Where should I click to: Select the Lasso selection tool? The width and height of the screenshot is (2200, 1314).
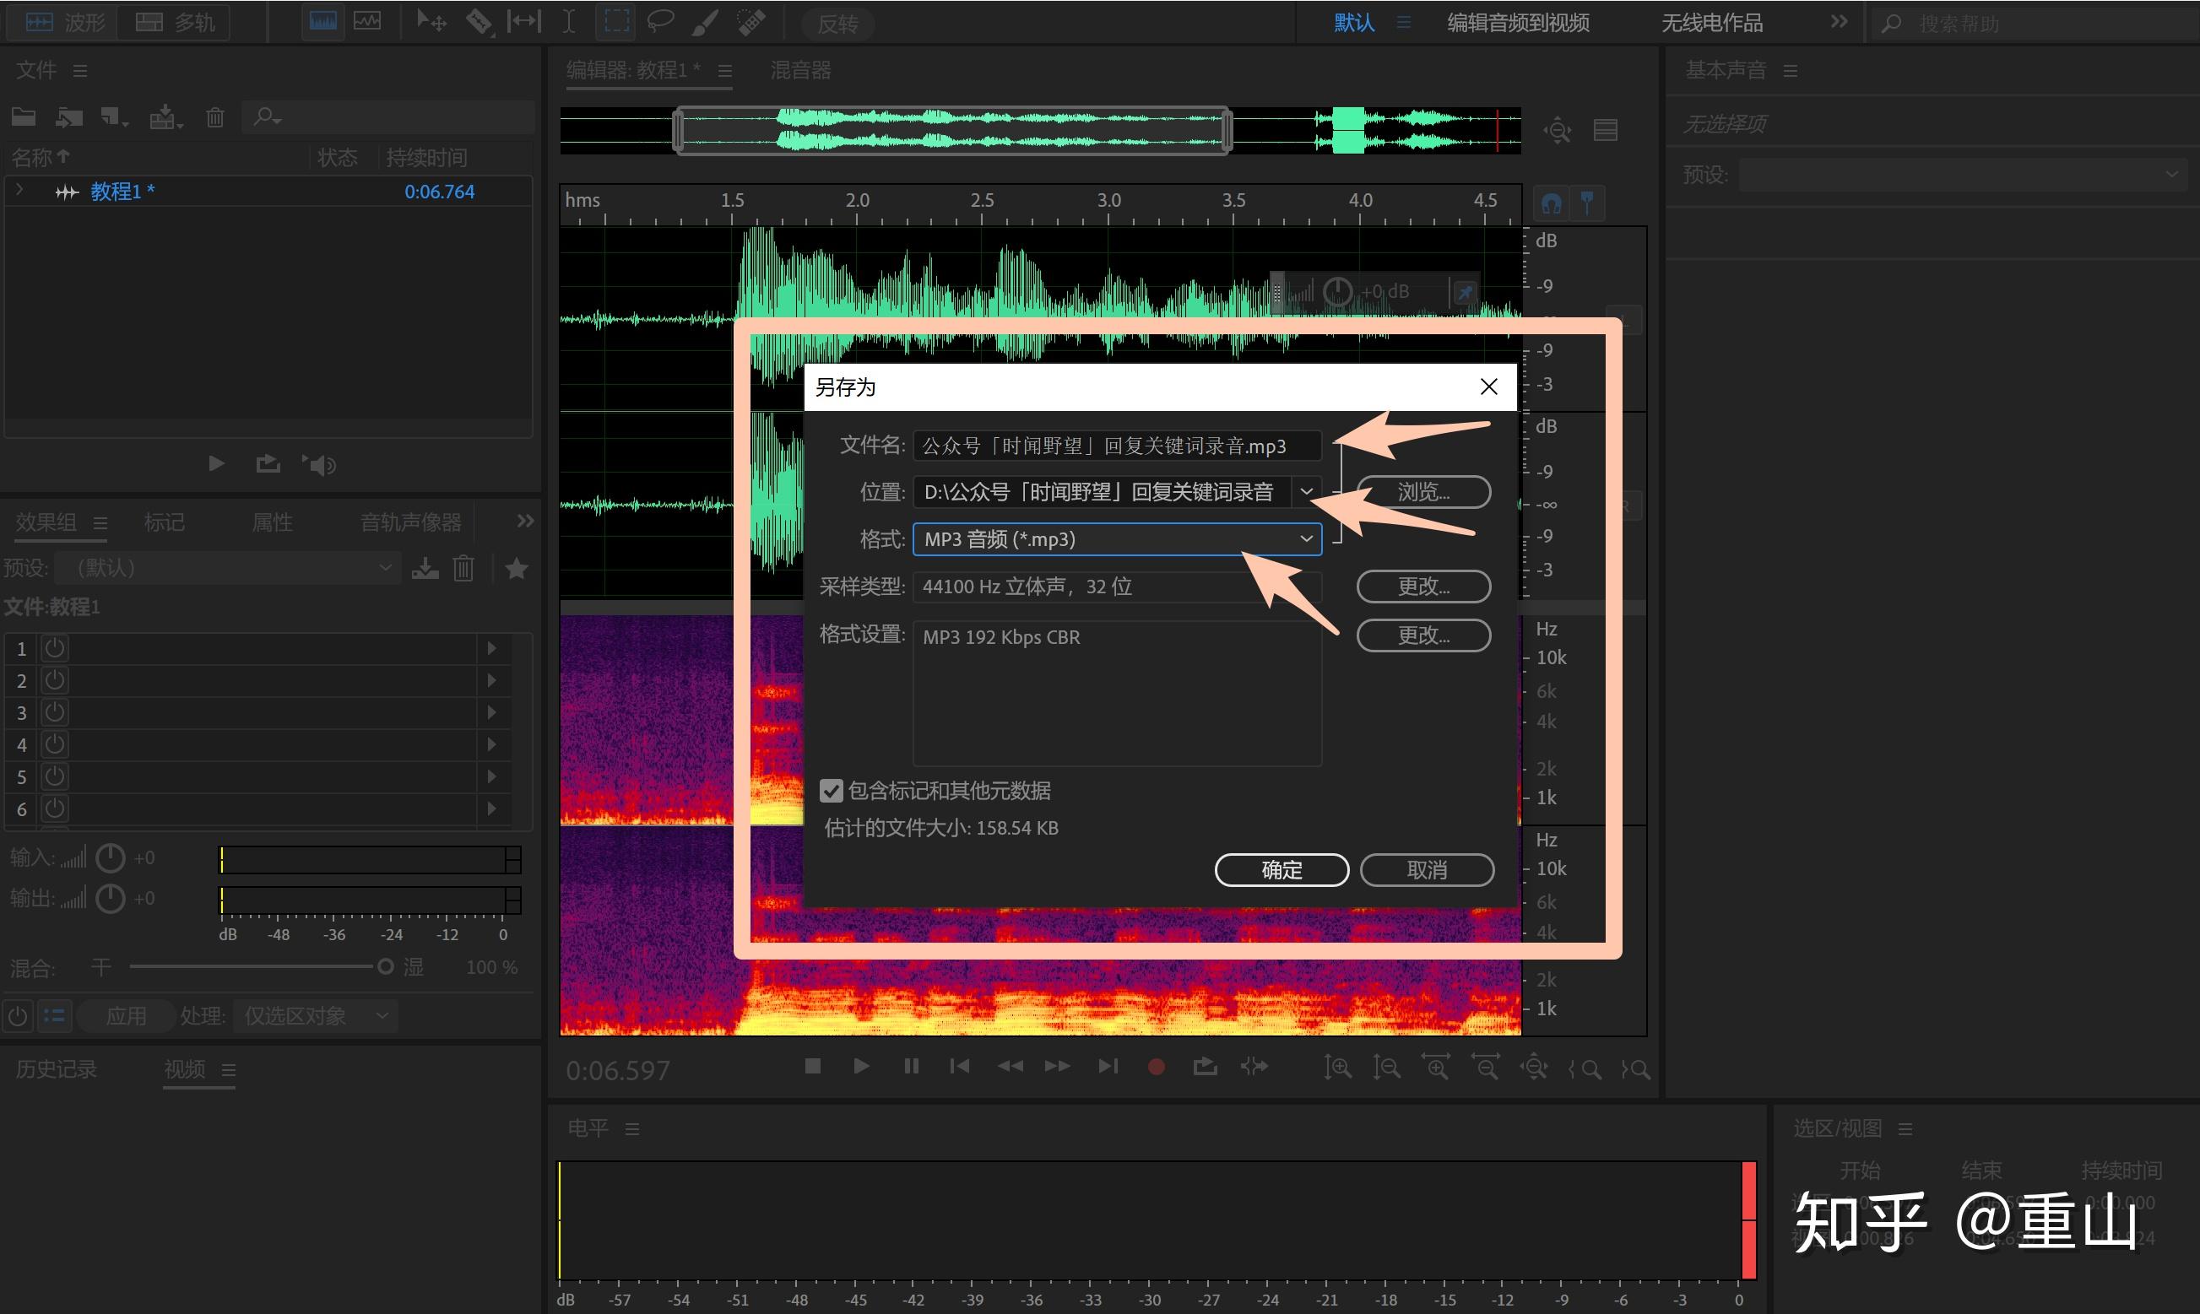pos(660,21)
